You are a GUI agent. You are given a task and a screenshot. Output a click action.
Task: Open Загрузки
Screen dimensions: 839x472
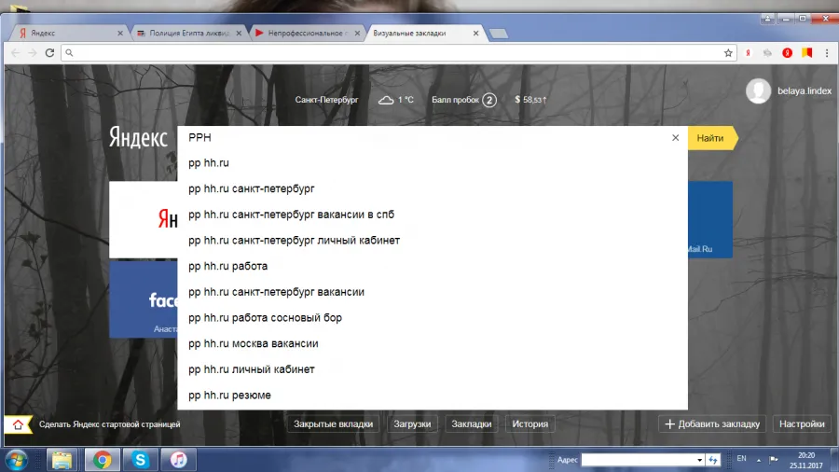[x=412, y=423]
